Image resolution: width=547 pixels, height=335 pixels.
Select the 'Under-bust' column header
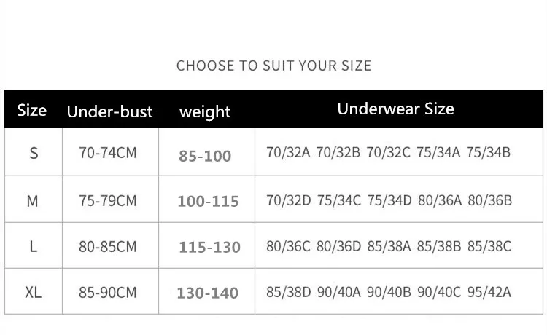(110, 111)
